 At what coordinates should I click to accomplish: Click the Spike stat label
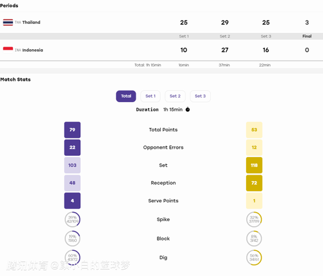163,220
